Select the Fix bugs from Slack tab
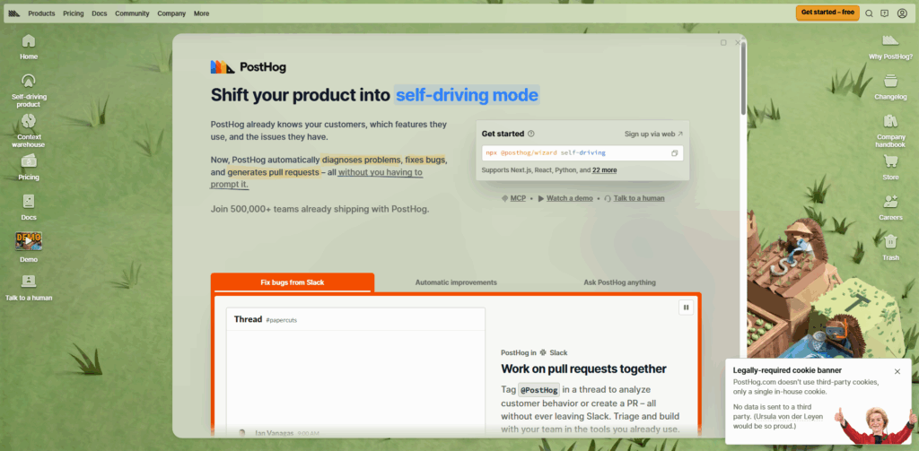The width and height of the screenshot is (919, 451). [293, 282]
